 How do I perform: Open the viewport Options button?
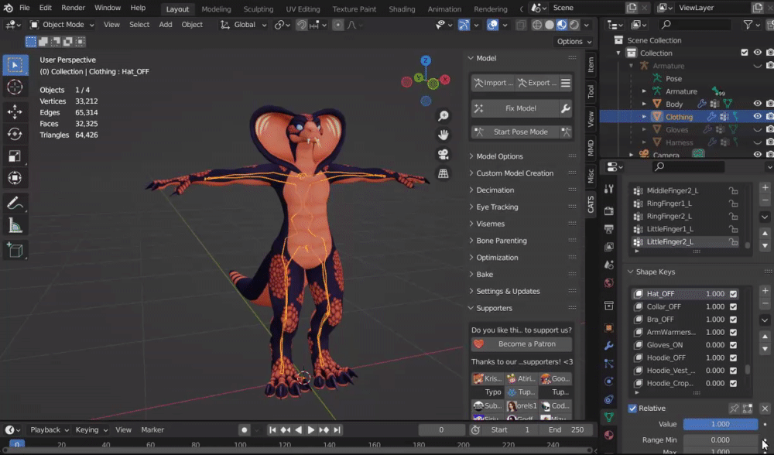tap(574, 42)
